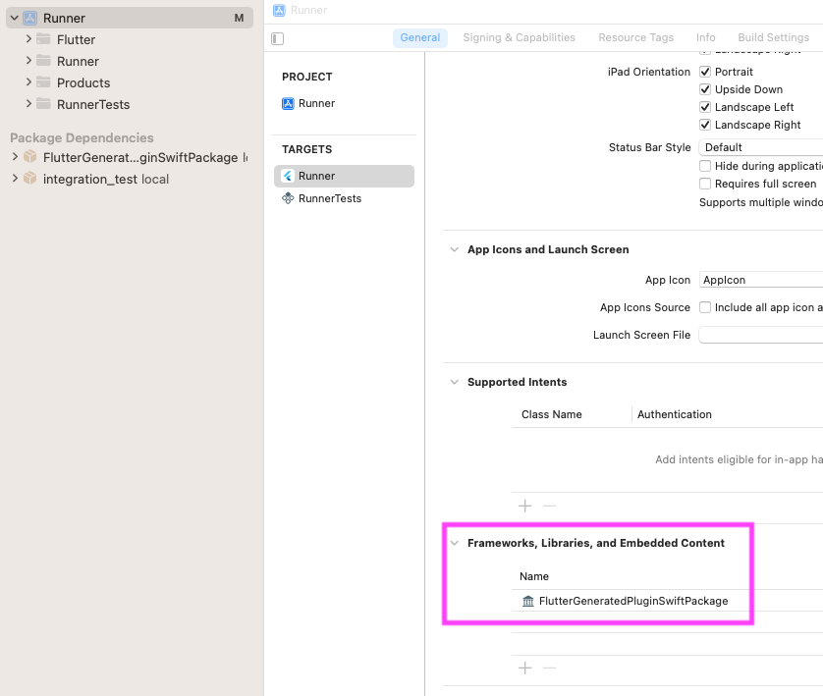
Task: Click the top Runner project icon in navigator
Action: coord(29,18)
